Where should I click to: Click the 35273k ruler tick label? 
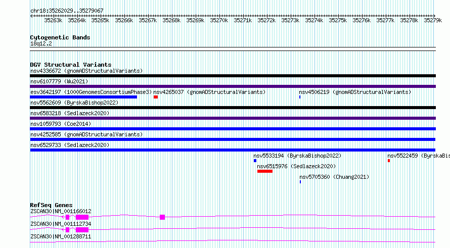pyautogui.click(x=290, y=20)
